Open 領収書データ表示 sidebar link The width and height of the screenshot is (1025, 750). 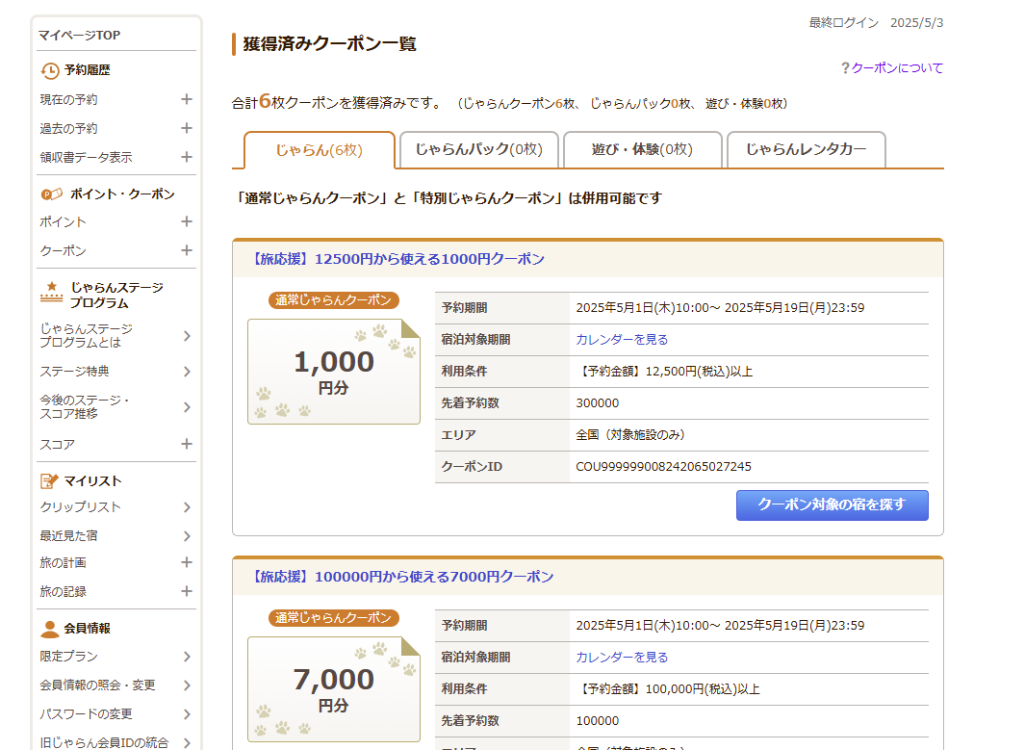[87, 157]
